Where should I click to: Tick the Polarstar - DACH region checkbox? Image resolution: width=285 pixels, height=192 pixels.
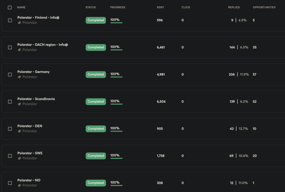[x=10, y=48]
